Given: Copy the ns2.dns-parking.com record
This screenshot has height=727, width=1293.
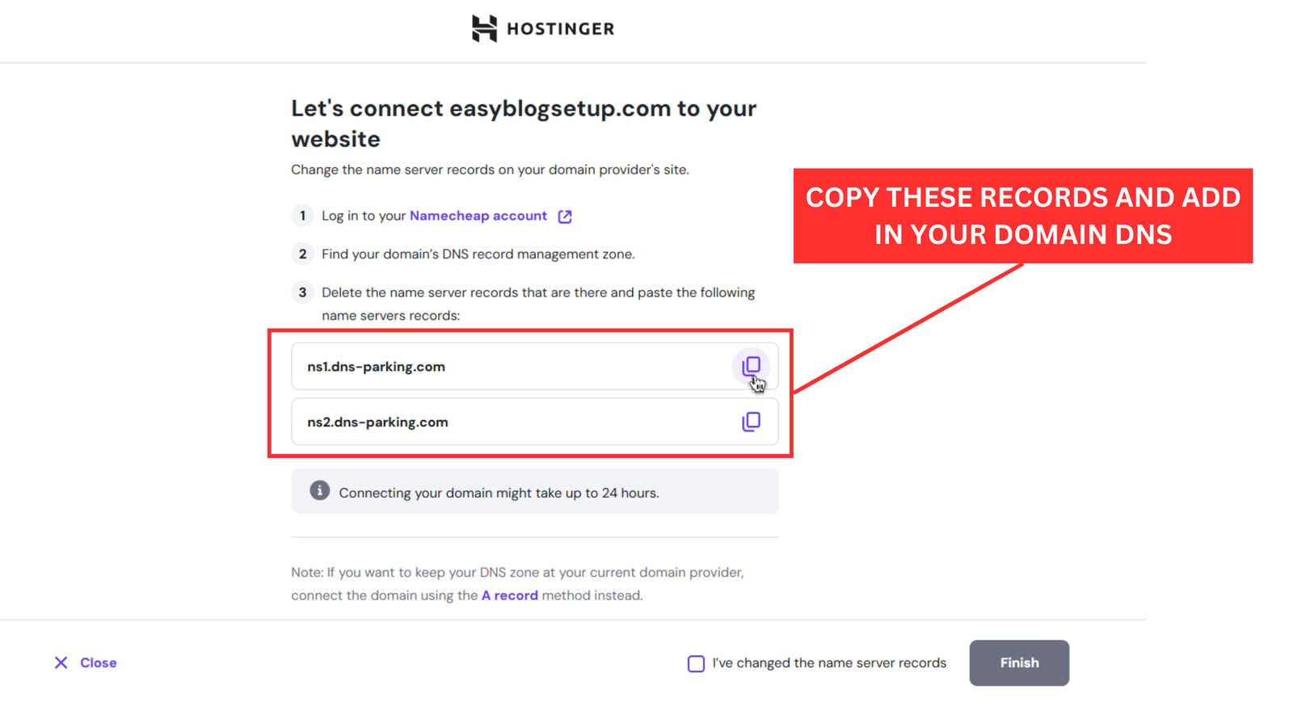Looking at the screenshot, I should (751, 422).
